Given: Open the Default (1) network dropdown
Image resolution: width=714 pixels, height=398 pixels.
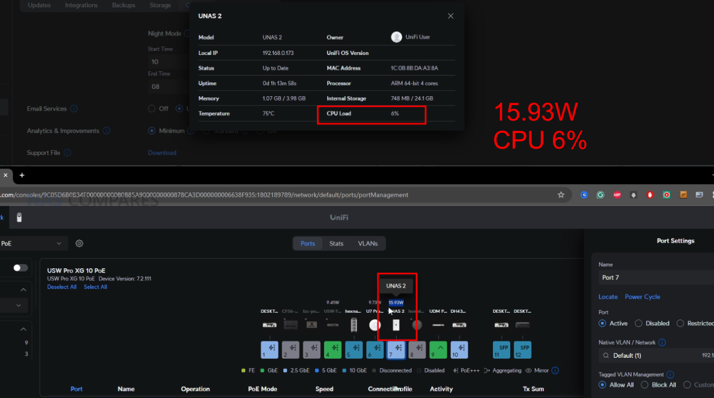Looking at the screenshot, I should [656, 356].
